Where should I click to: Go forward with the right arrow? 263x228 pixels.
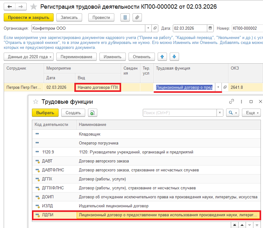[21, 7]
